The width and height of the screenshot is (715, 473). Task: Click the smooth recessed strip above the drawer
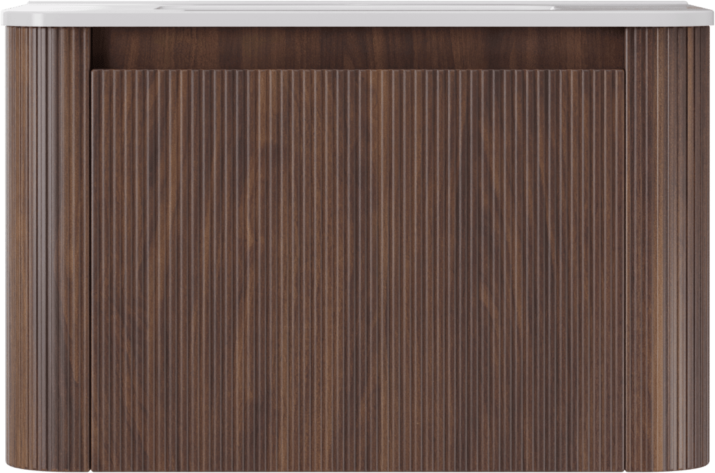coord(357,48)
